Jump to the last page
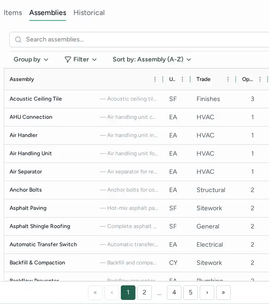 click(223, 292)
